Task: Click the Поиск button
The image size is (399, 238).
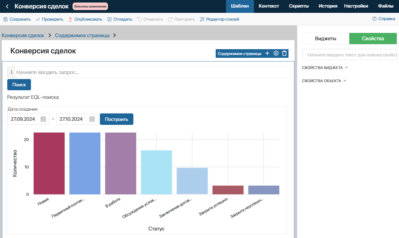Action: (19, 85)
